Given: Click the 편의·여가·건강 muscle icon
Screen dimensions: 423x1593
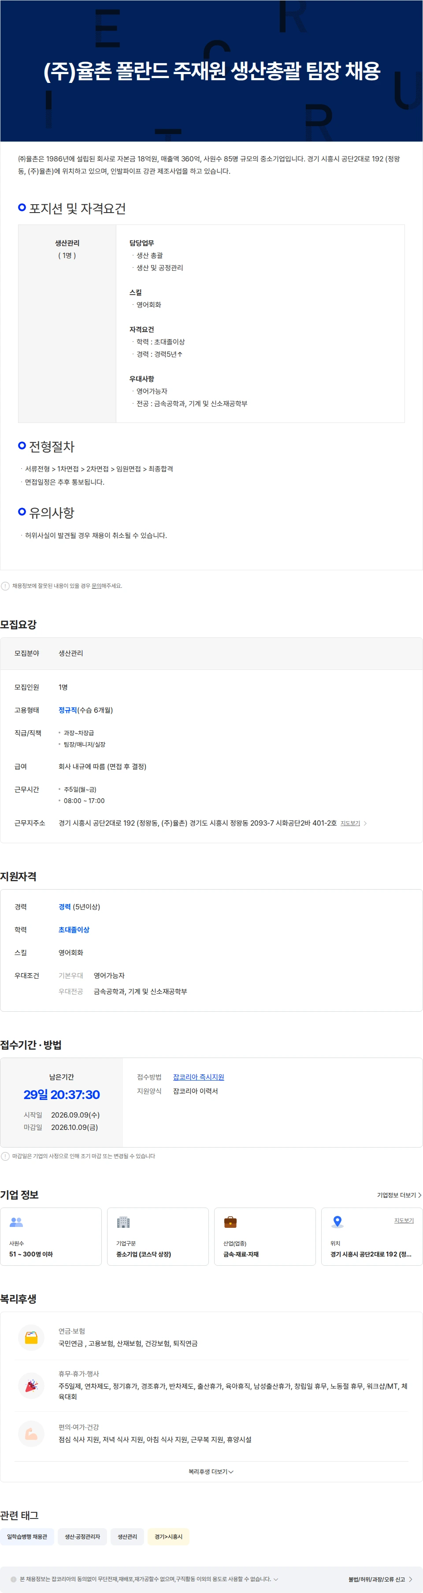Looking at the screenshot, I should (31, 1433).
